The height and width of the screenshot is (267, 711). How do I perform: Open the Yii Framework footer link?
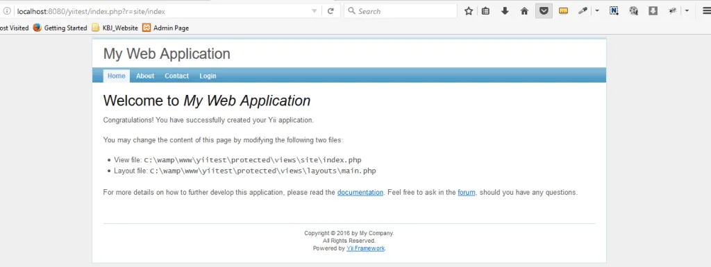pyautogui.click(x=365, y=248)
